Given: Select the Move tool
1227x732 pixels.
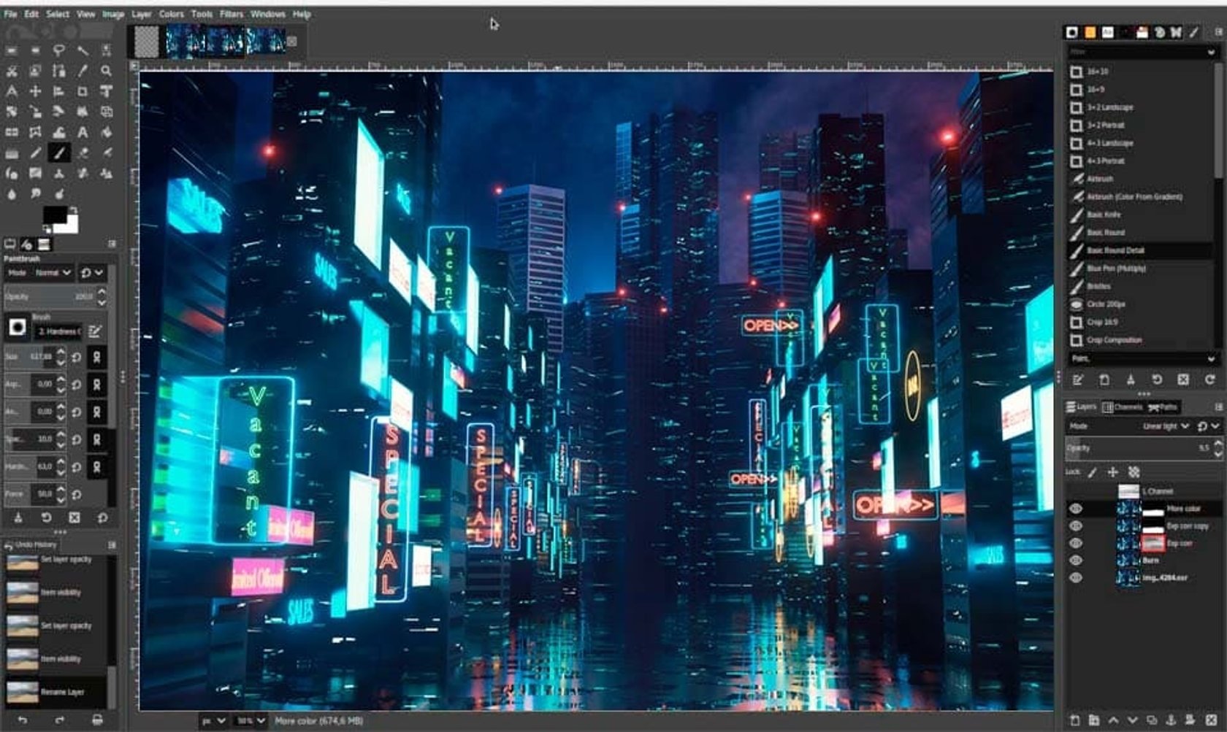Looking at the screenshot, I should 35,90.
